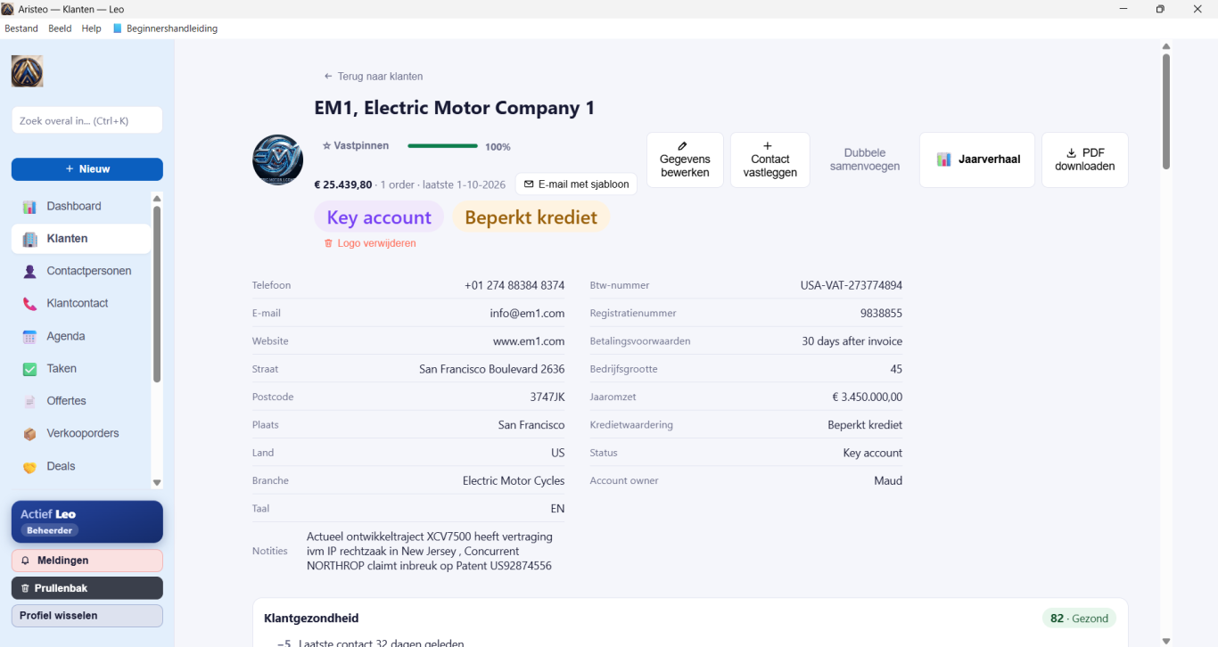Open the Jaarverhaal report
Screen dimensions: 1218x647
pyautogui.click(x=977, y=160)
